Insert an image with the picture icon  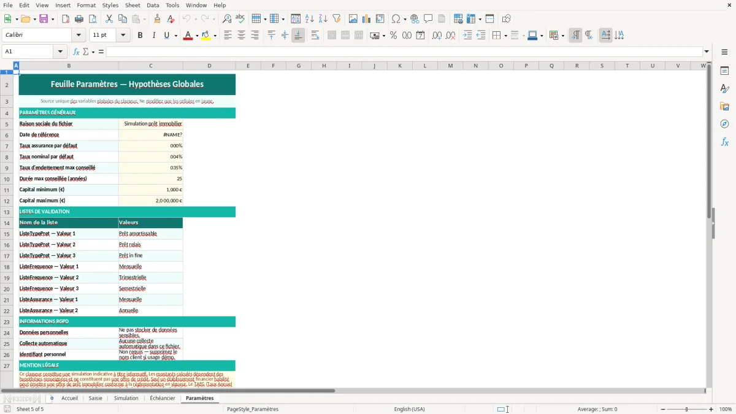click(353, 19)
